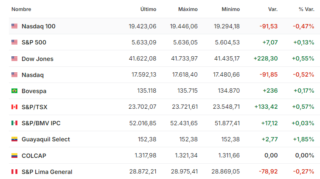Click the Colombia flag next to COLCAP
The height and width of the screenshot is (179, 320).
click(x=14, y=156)
